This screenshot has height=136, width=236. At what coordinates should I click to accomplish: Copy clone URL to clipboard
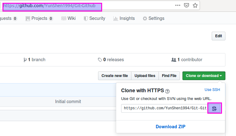tap(215, 108)
